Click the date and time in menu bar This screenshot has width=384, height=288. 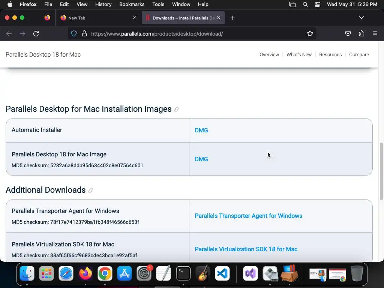352,4
